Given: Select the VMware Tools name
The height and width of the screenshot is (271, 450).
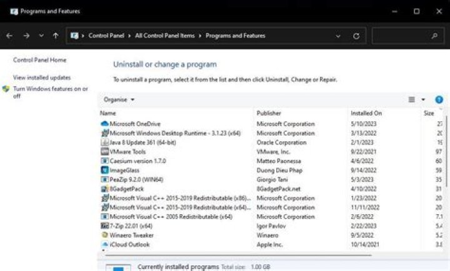Looking at the screenshot, I should pyautogui.click(x=127, y=152).
